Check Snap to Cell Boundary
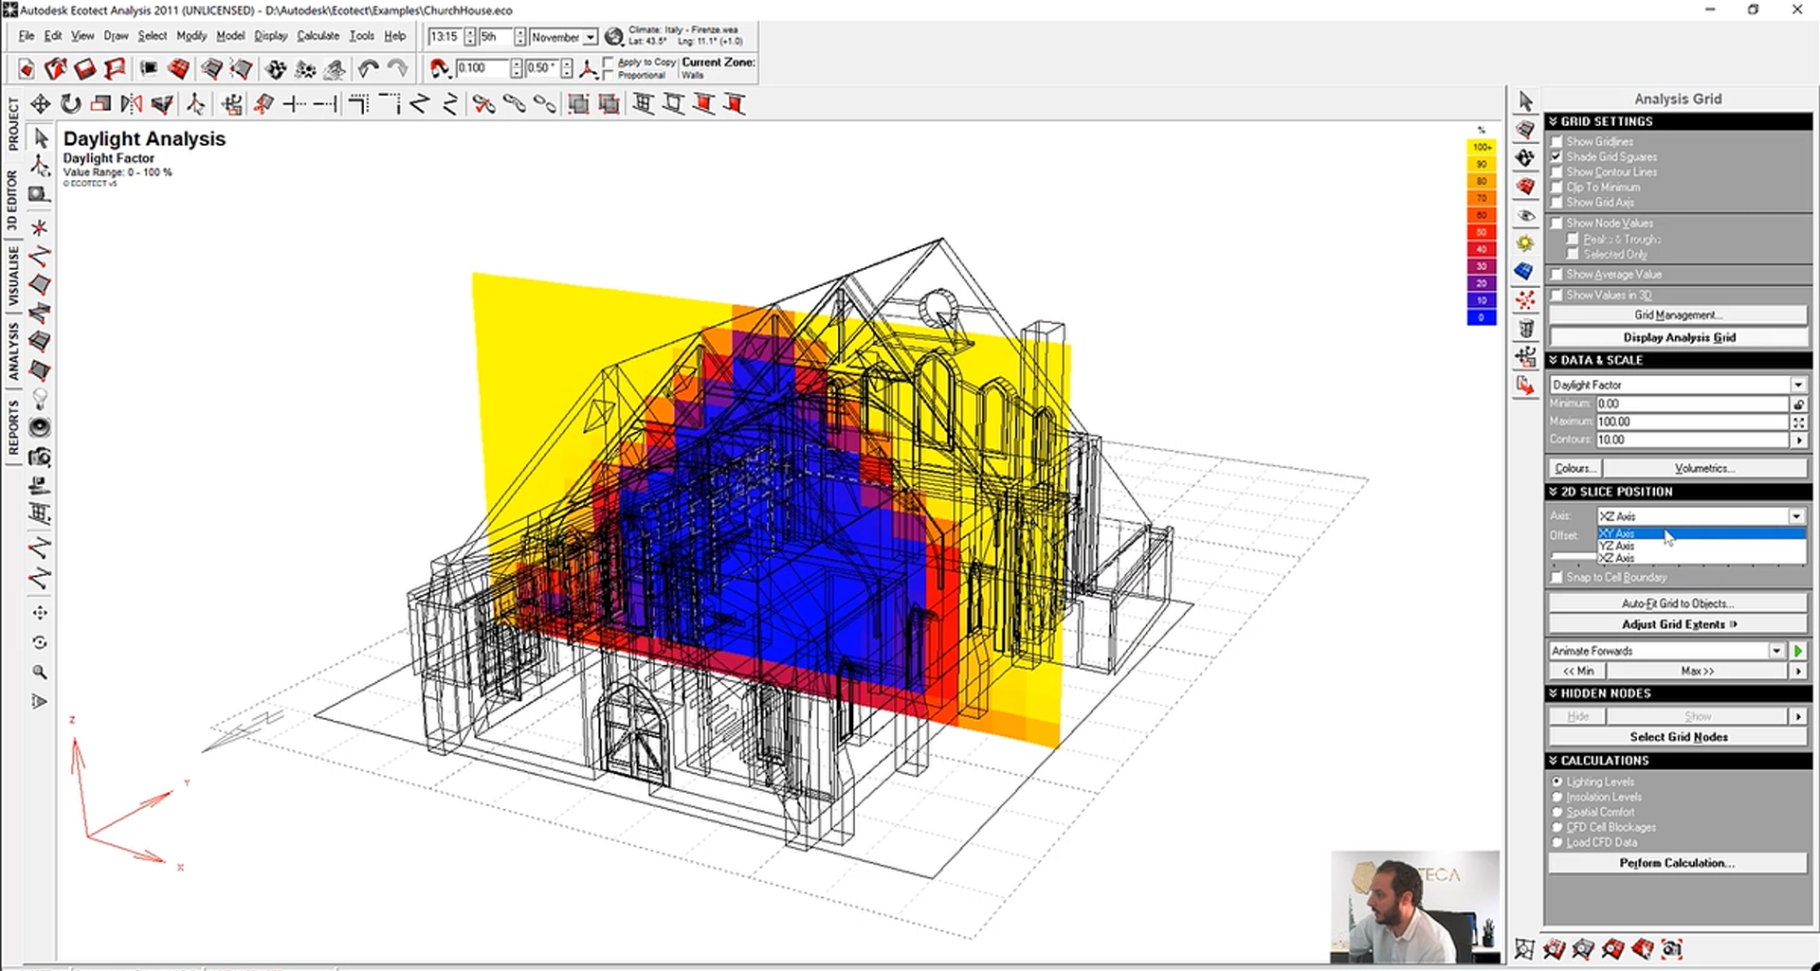This screenshot has width=1820, height=971. pos(1556,577)
